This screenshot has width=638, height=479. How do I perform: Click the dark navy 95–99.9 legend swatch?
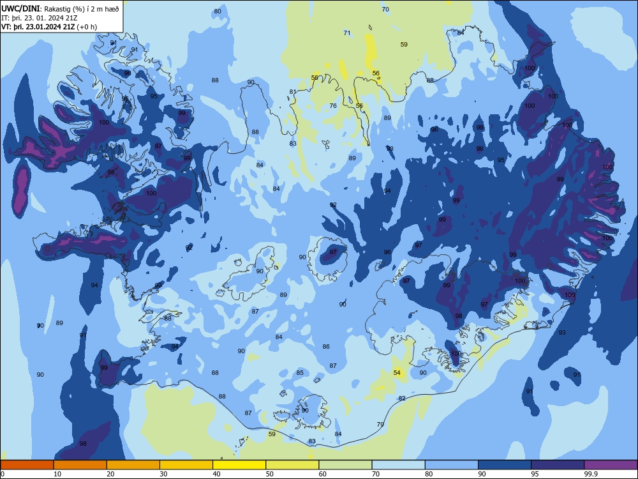coord(558,465)
